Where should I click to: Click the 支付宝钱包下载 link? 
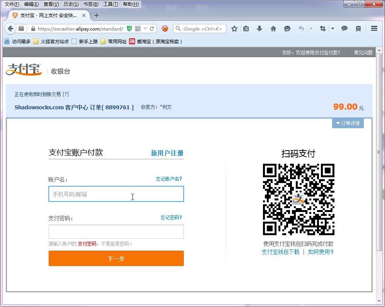[x=280, y=252]
